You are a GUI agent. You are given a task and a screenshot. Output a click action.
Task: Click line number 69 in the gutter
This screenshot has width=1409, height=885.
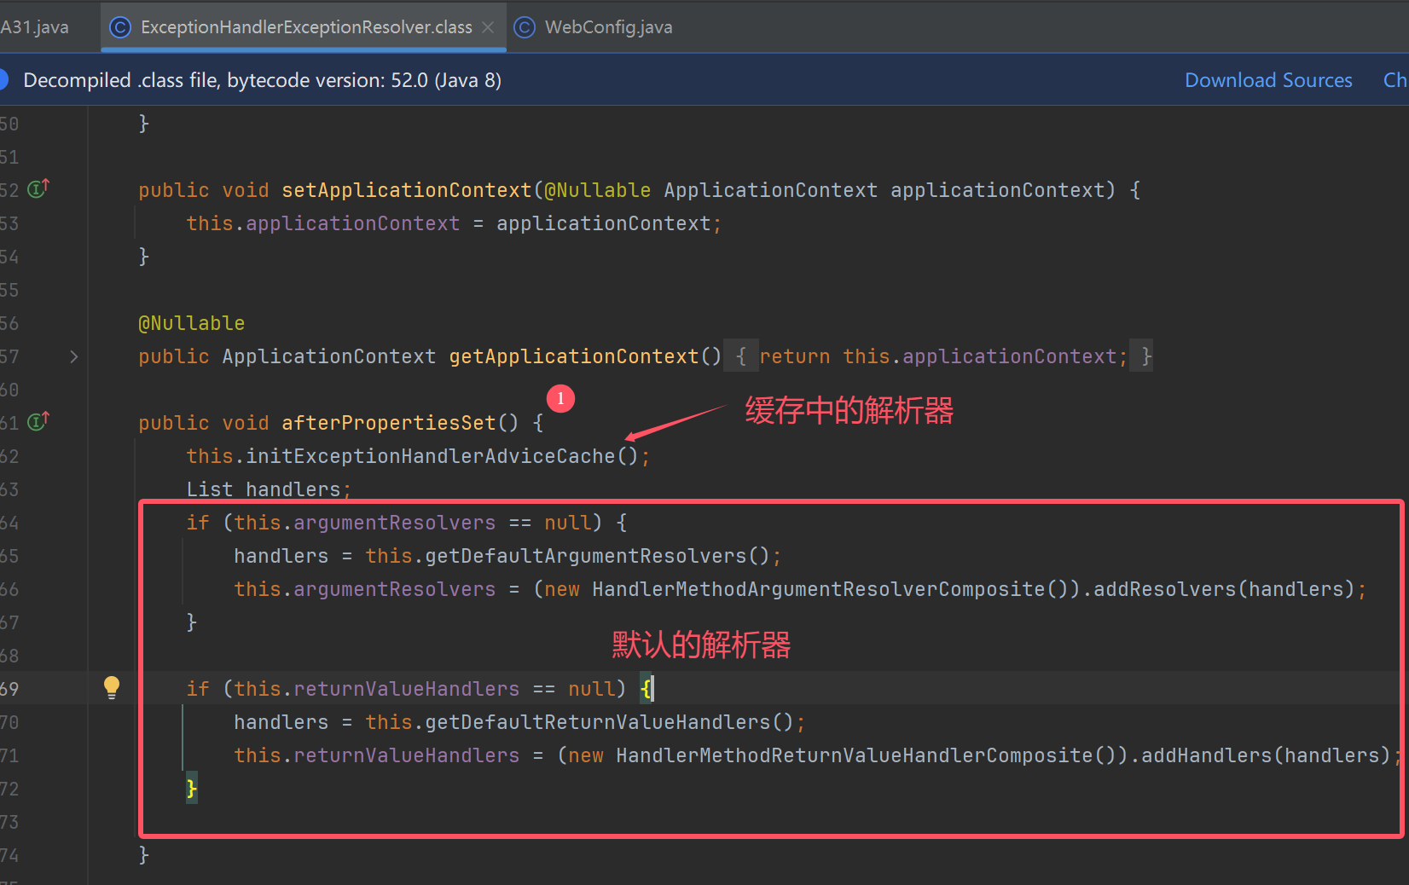(x=9, y=689)
